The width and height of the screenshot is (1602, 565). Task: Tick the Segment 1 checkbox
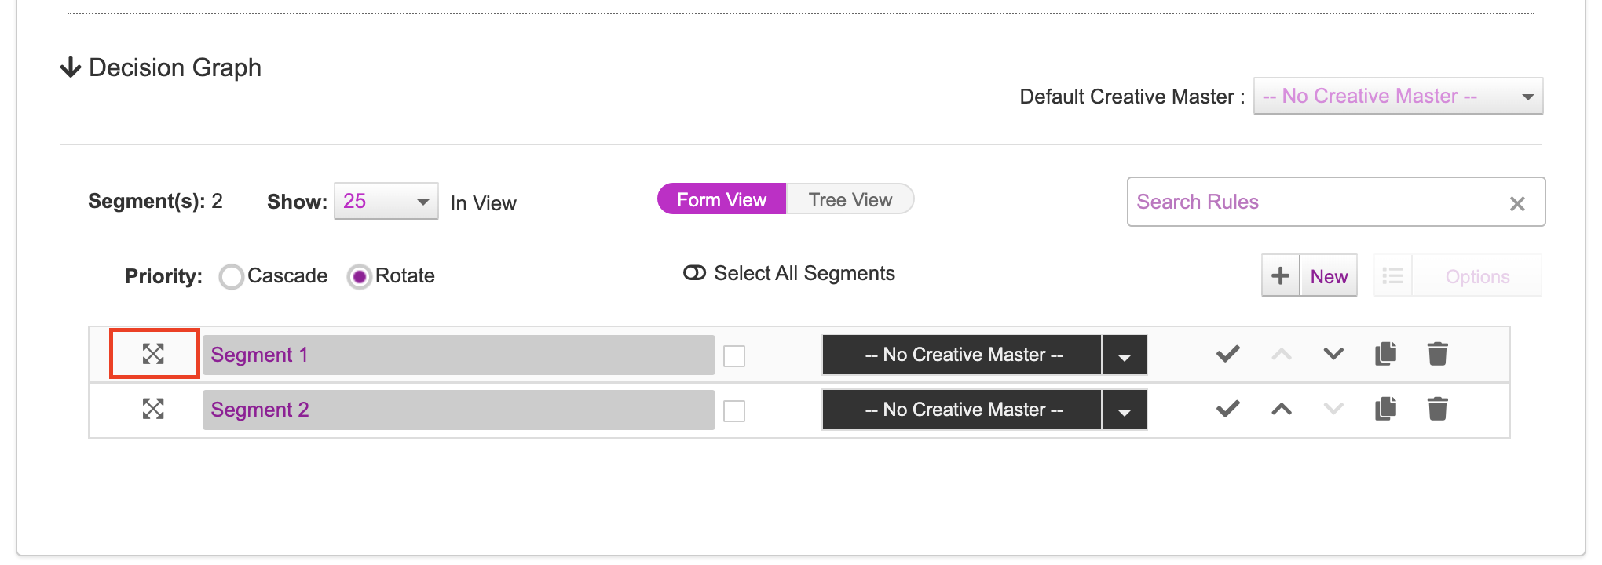tap(734, 356)
